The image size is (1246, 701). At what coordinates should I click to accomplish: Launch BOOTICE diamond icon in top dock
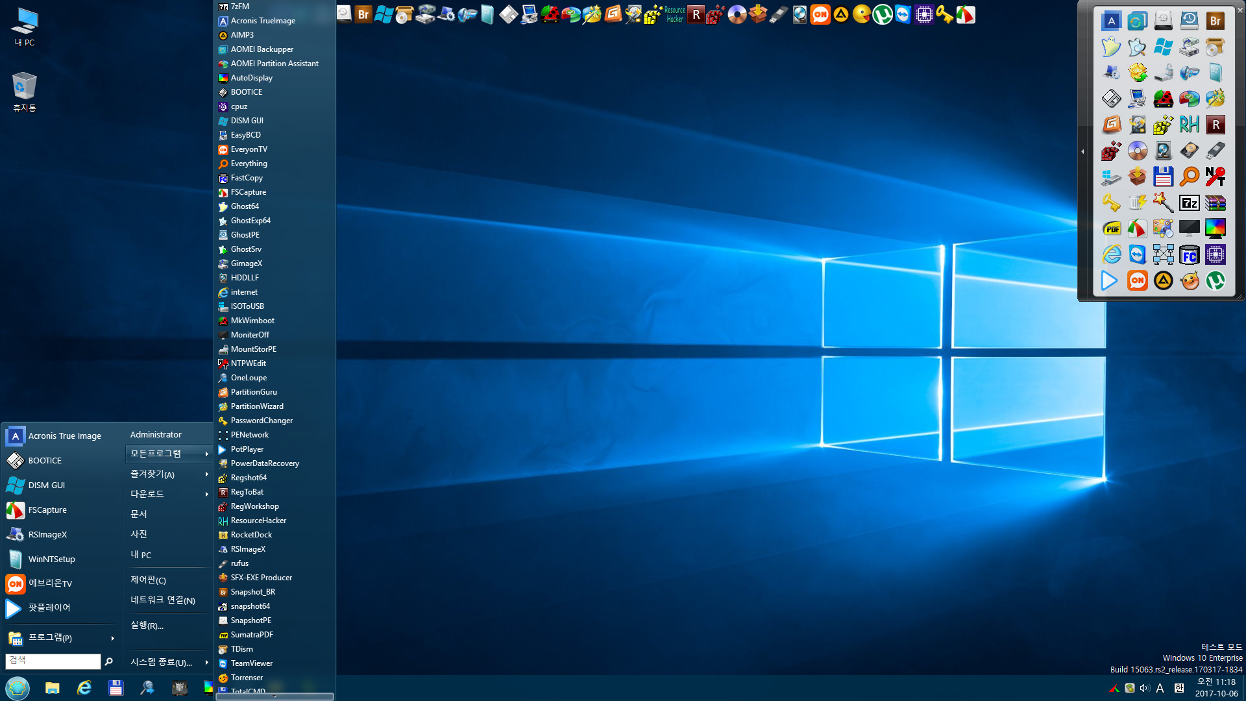(x=509, y=14)
